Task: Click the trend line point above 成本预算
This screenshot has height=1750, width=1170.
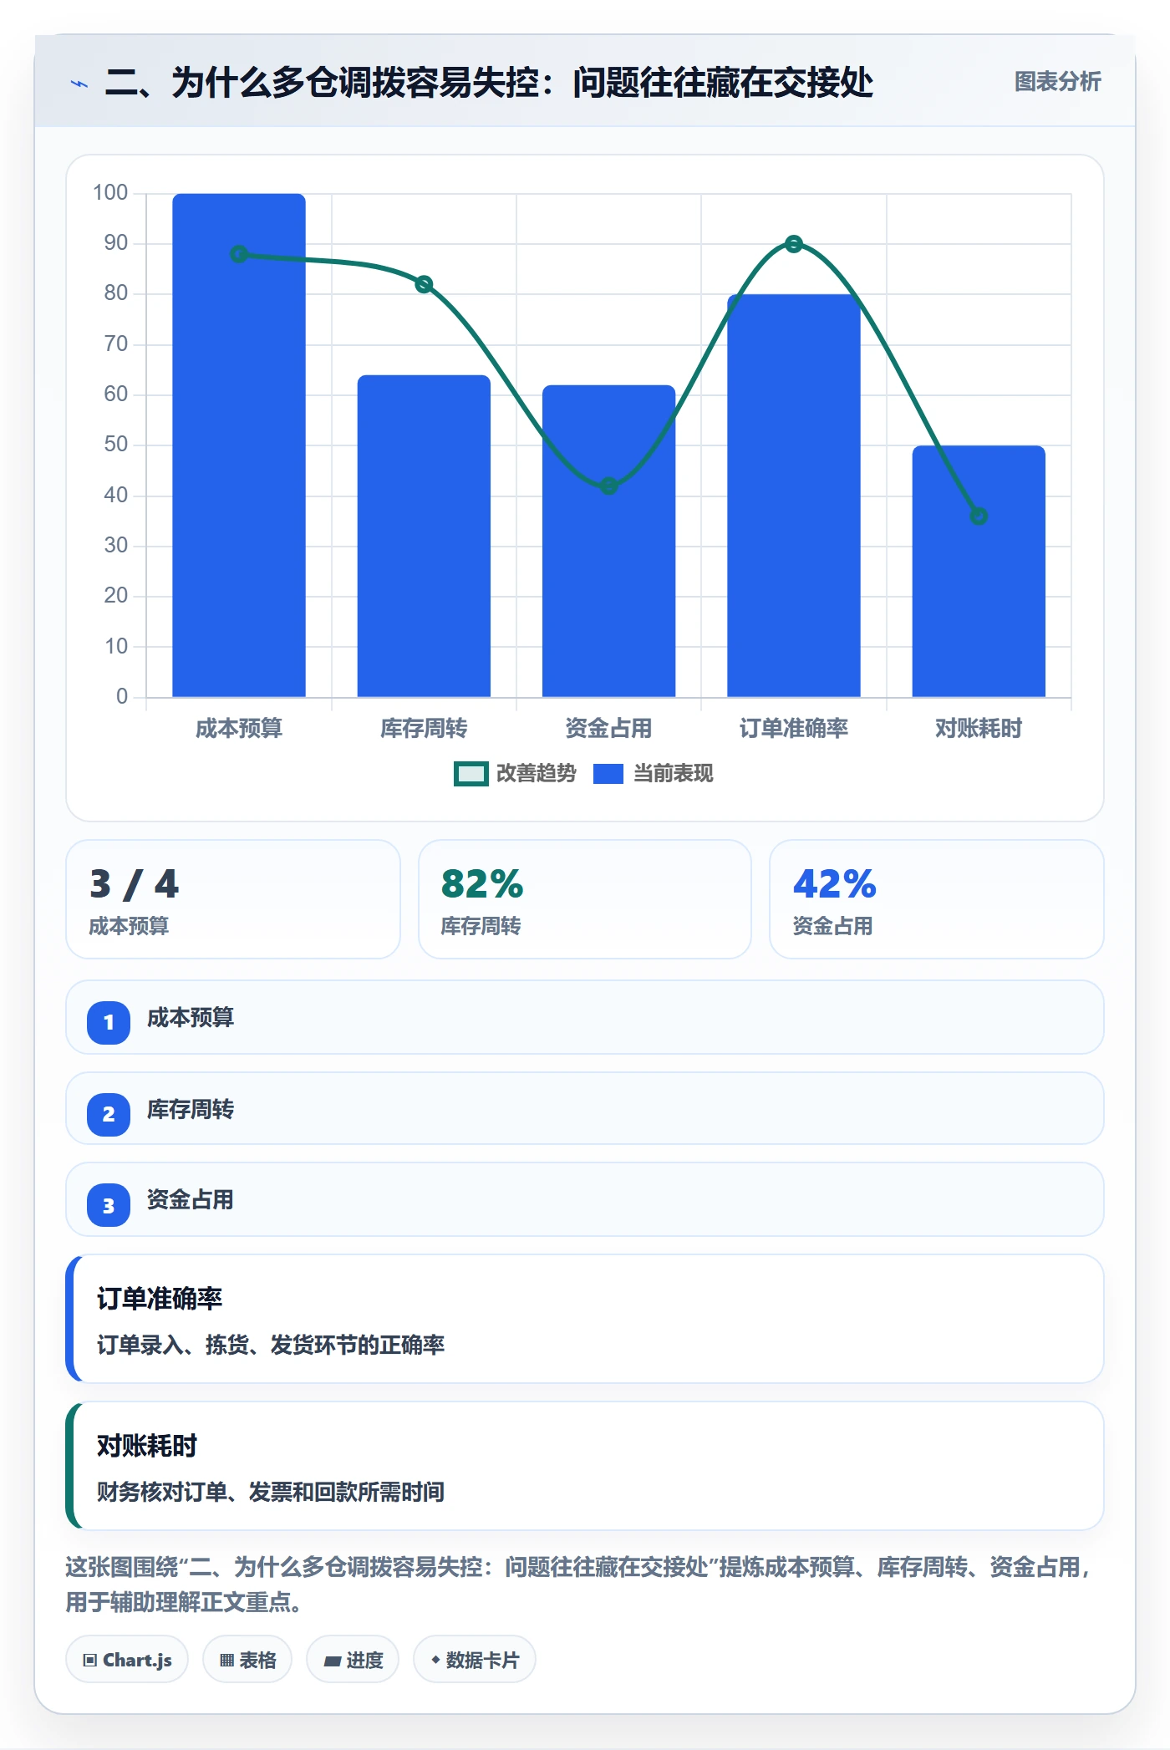Action: tap(239, 254)
